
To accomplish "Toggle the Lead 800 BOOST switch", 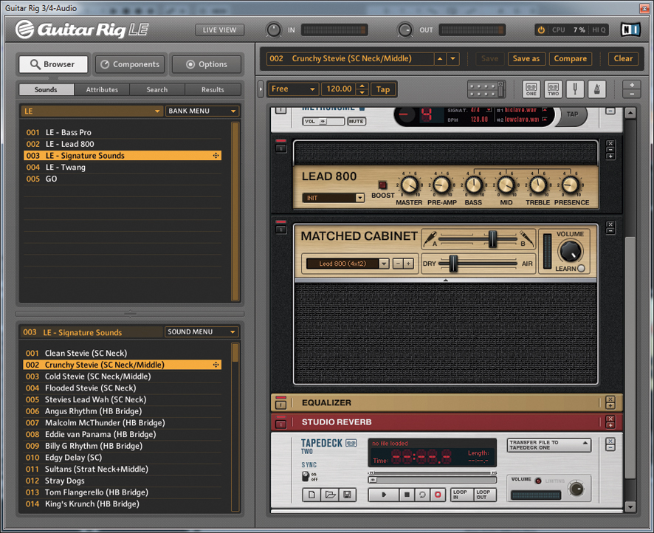I will (382, 185).
